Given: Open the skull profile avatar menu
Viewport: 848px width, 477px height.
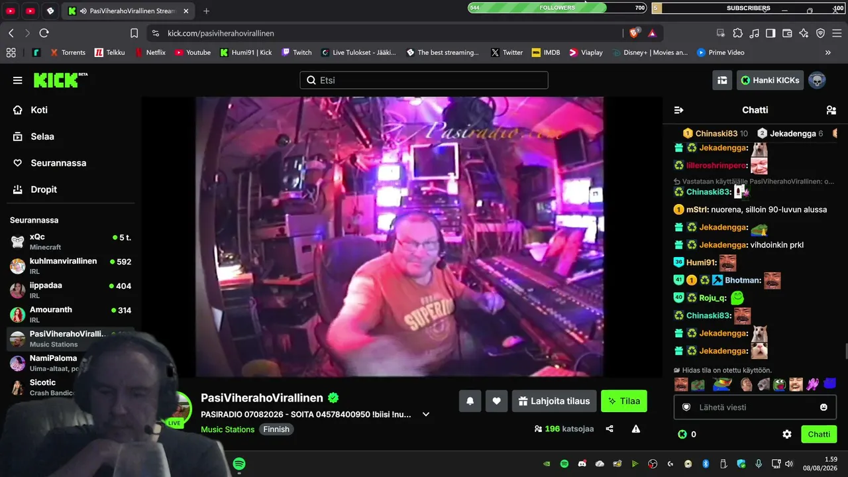Looking at the screenshot, I should click(x=817, y=80).
